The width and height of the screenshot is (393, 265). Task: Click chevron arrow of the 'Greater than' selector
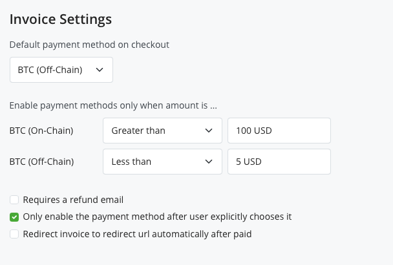pyautogui.click(x=209, y=131)
